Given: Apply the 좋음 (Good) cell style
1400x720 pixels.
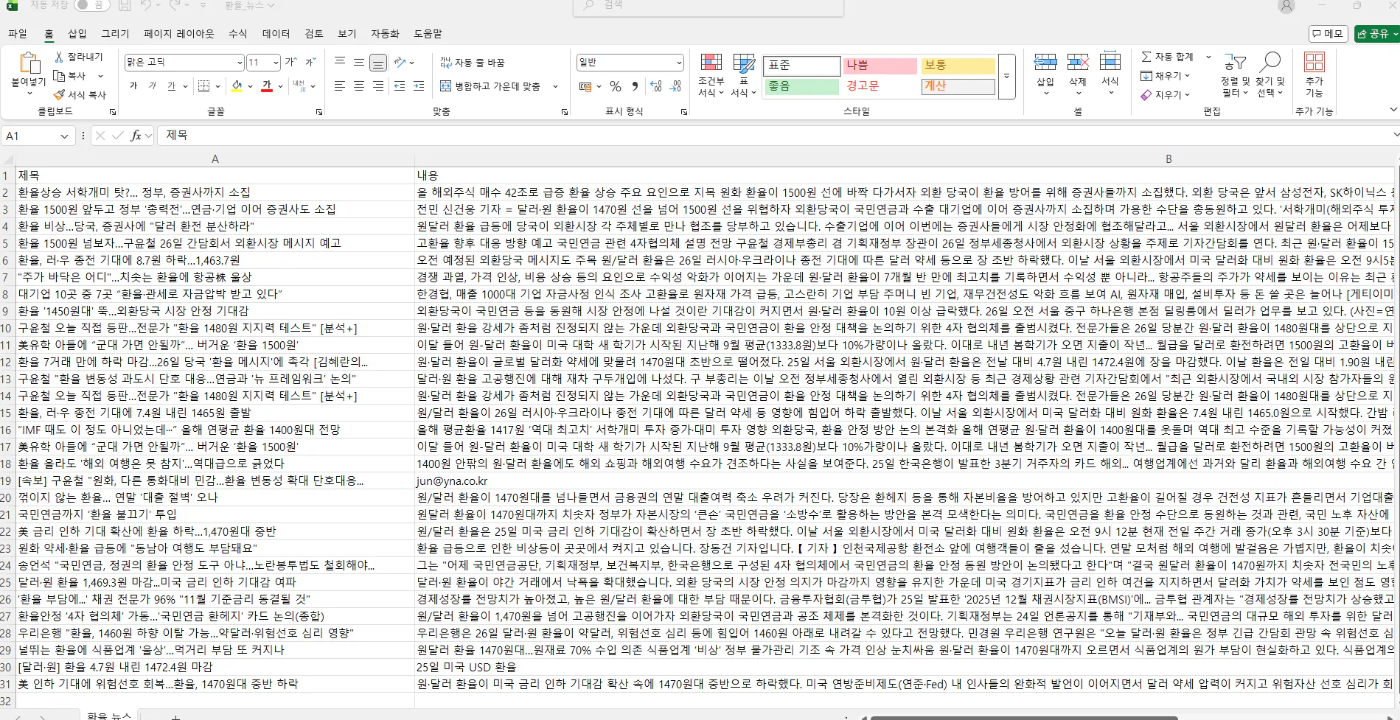Looking at the screenshot, I should (801, 86).
